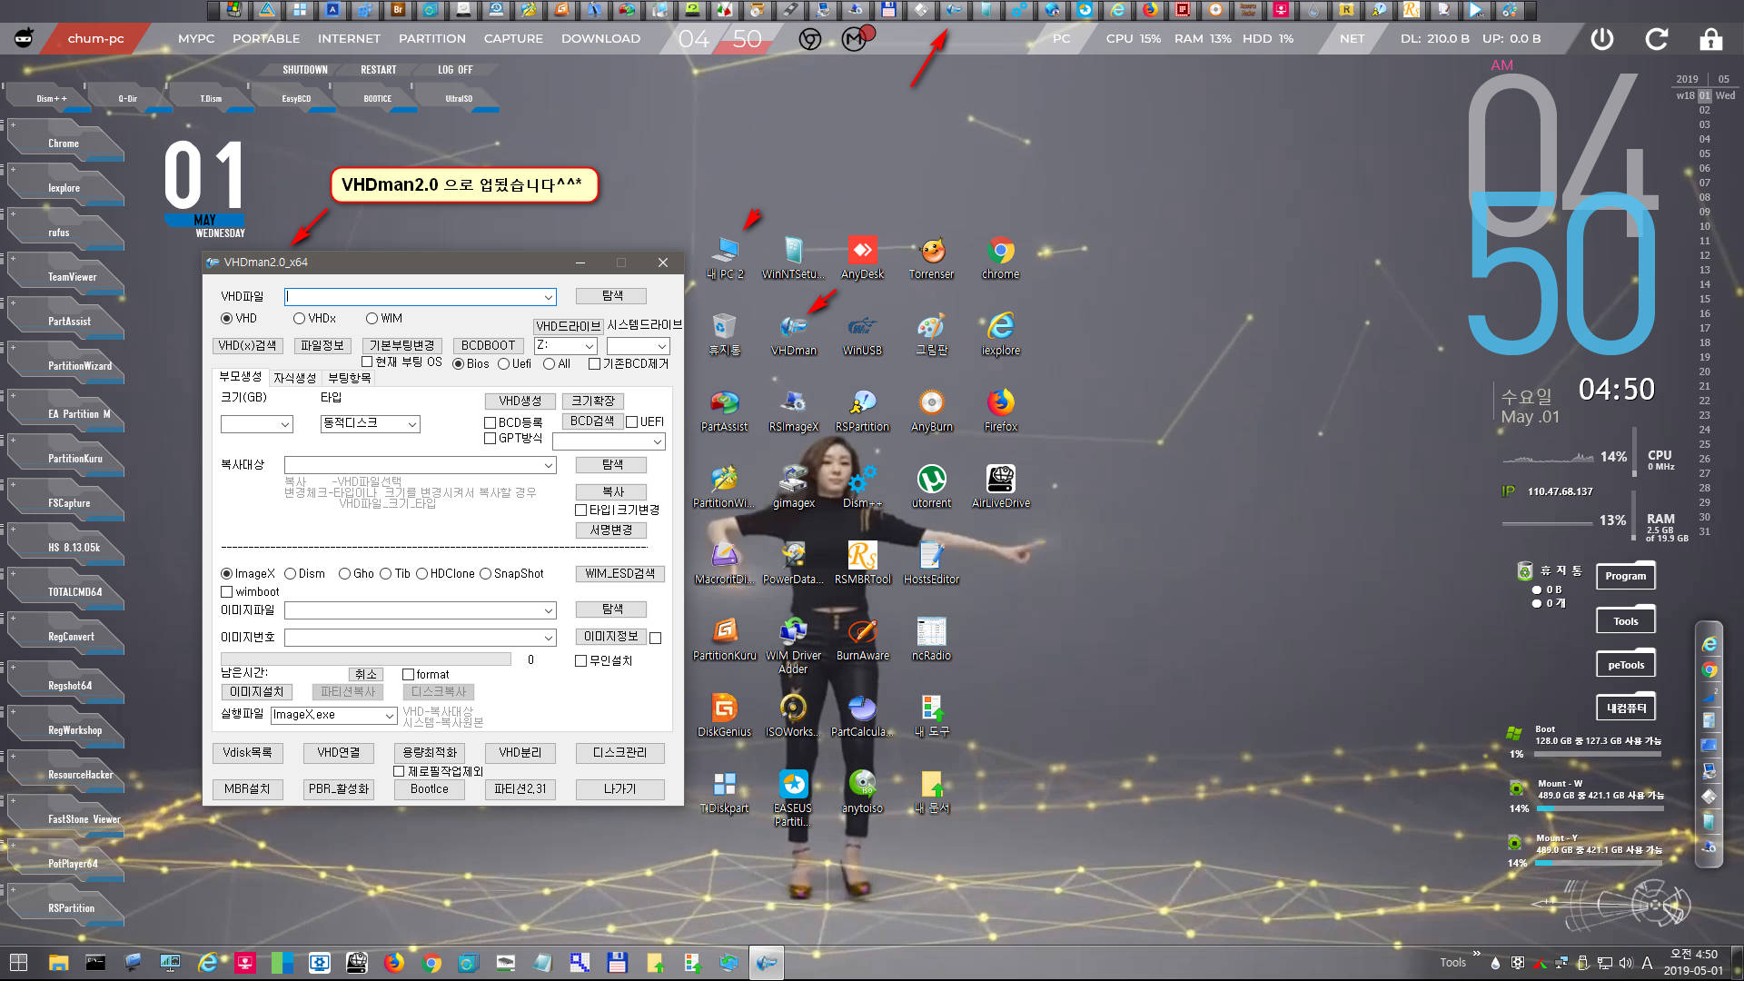1744x981 pixels.
Task: Open the DOWNLOAD menu in top bar
Action: pos(600,38)
